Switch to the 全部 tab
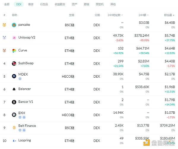Screen dimensions: 178x149 tap(7, 4)
